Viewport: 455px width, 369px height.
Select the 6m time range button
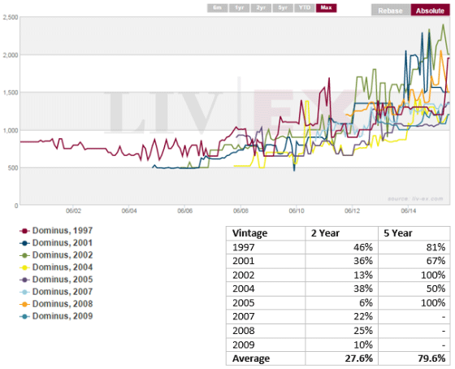(218, 8)
